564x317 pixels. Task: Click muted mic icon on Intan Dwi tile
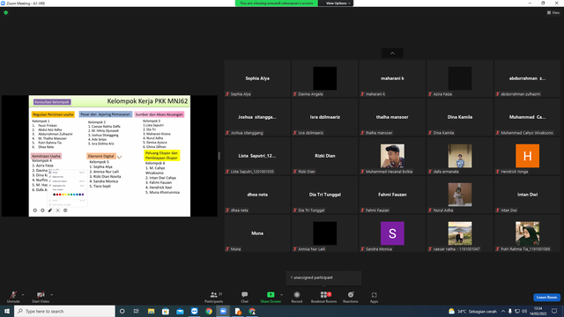click(x=497, y=210)
